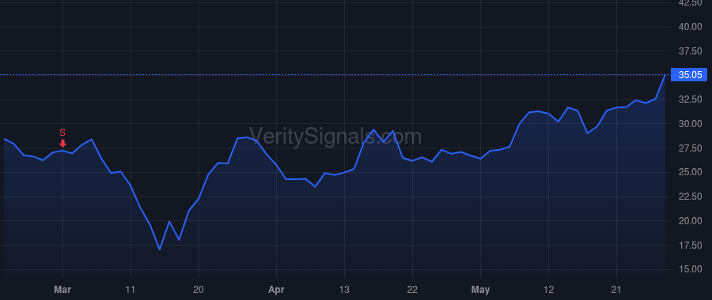Select the 20 date tick label
Viewport: 712px width, 300px height.
[x=199, y=289]
